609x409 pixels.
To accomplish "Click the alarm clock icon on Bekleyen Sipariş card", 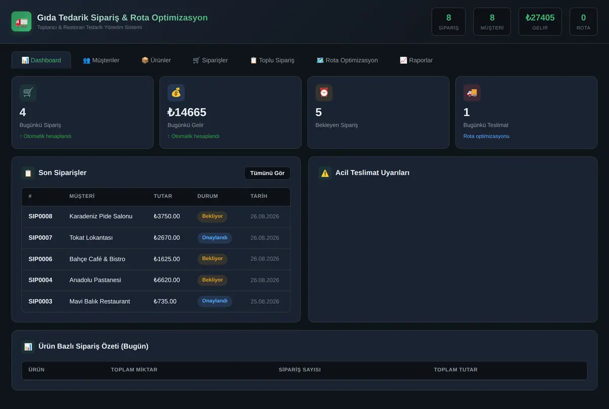I will pyautogui.click(x=324, y=93).
